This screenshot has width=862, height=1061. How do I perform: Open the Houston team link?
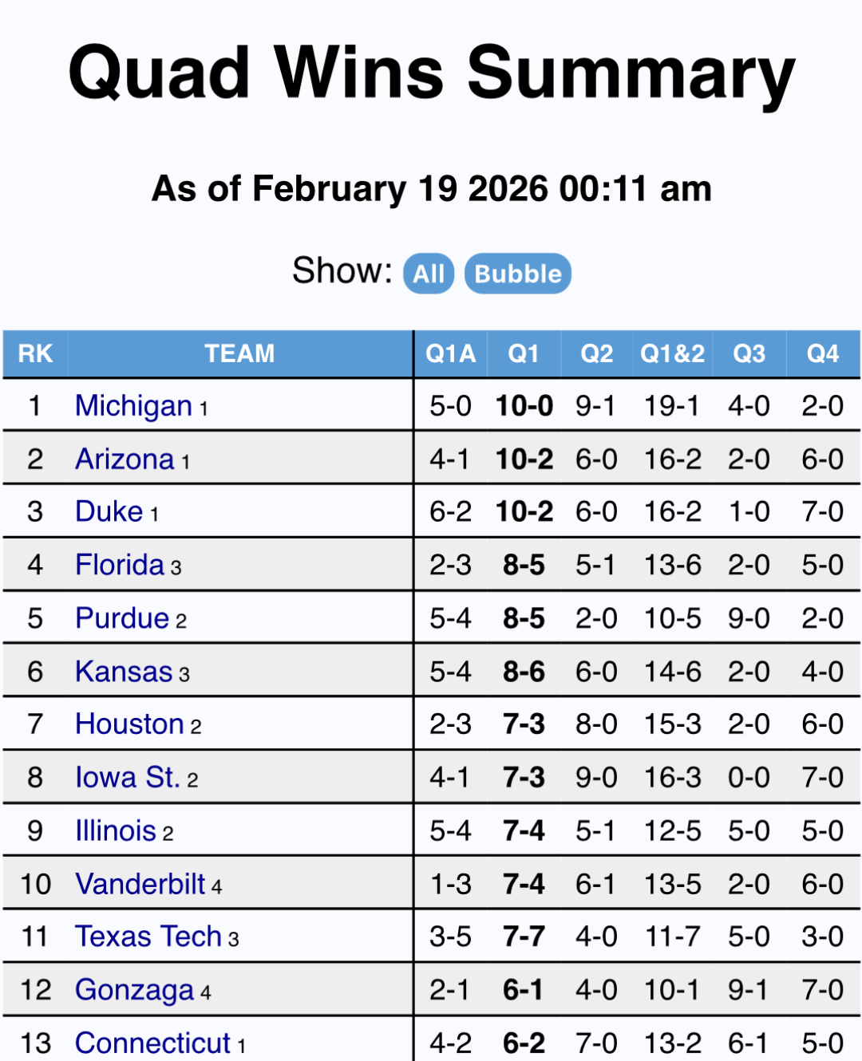(x=129, y=724)
